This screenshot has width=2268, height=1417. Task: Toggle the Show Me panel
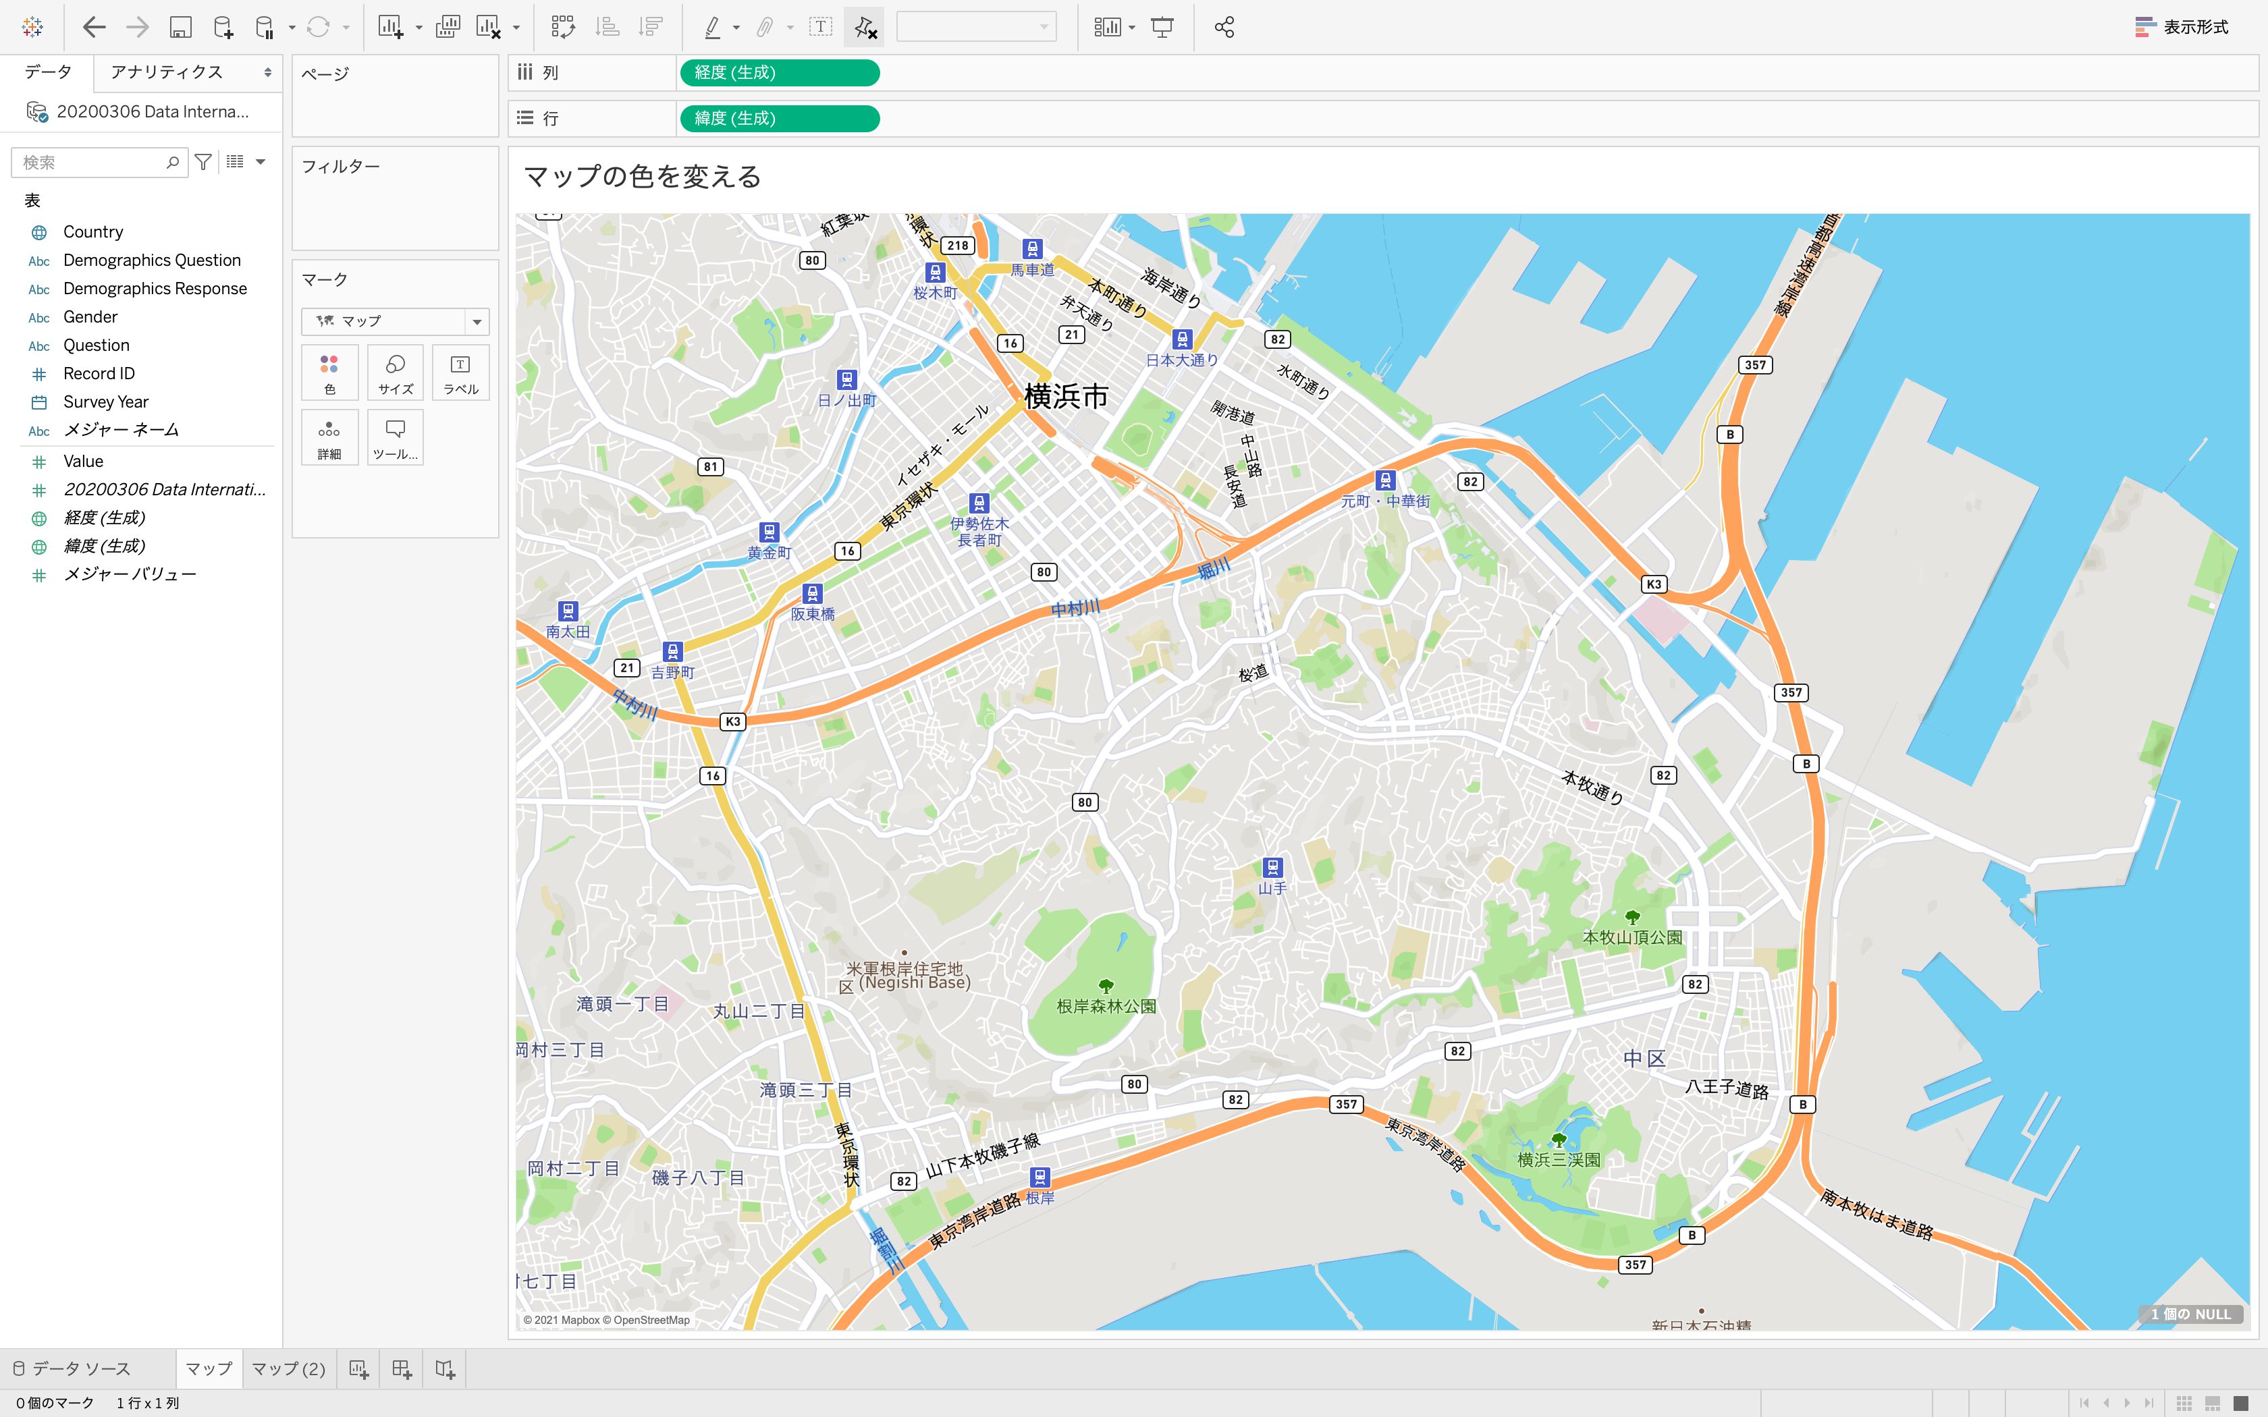pos(2182,27)
